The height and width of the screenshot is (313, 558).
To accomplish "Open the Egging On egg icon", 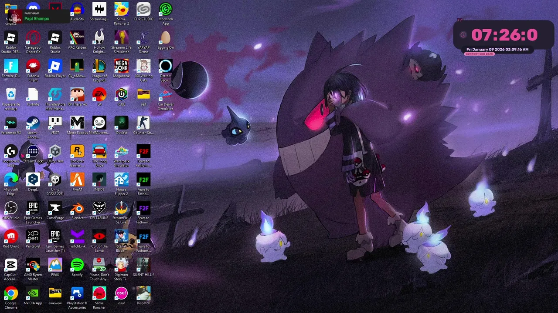I will click(166, 37).
